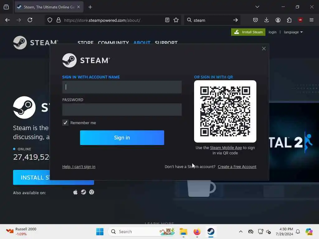Open the downloads panel
This screenshot has width=319, height=239.
(267, 20)
